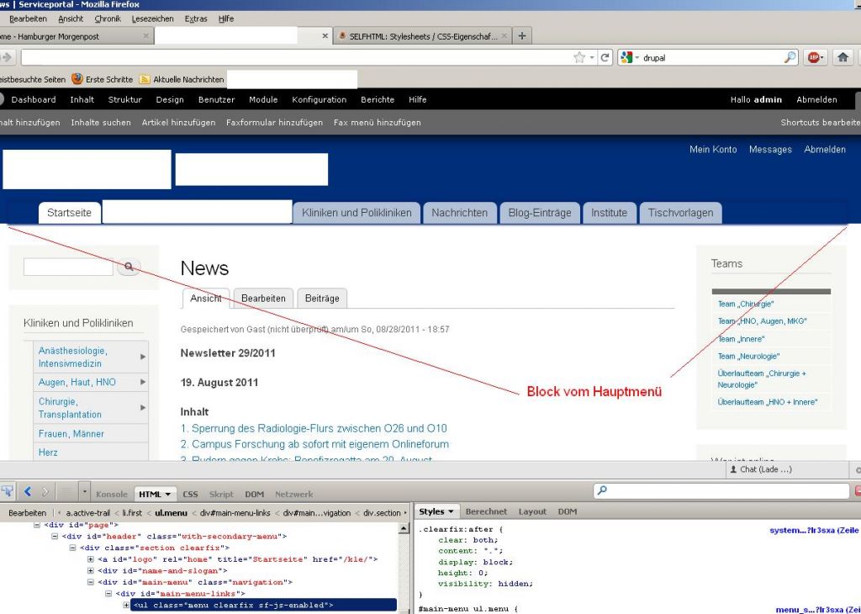Image resolution: width=861 pixels, height=614 pixels.
Task: Open the Lesezeichen menu
Action: [x=152, y=19]
